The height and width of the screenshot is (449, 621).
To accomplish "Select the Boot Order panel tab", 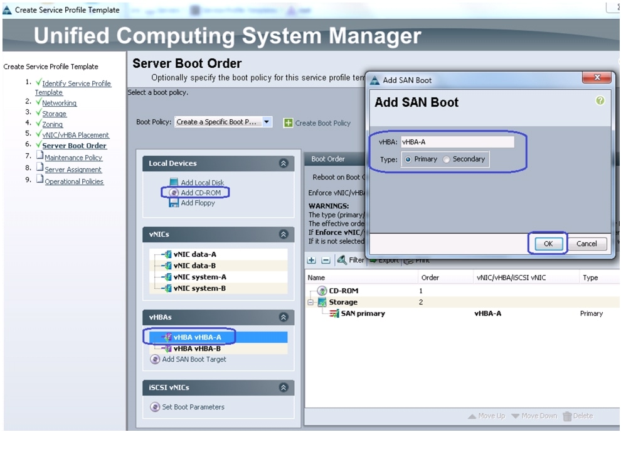I will coord(328,159).
